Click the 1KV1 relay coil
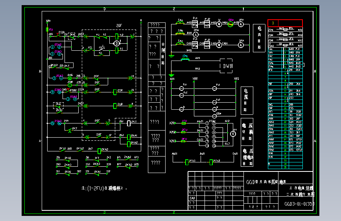Image resolution: width=341 pixels, height=221 pixels. (186, 162)
